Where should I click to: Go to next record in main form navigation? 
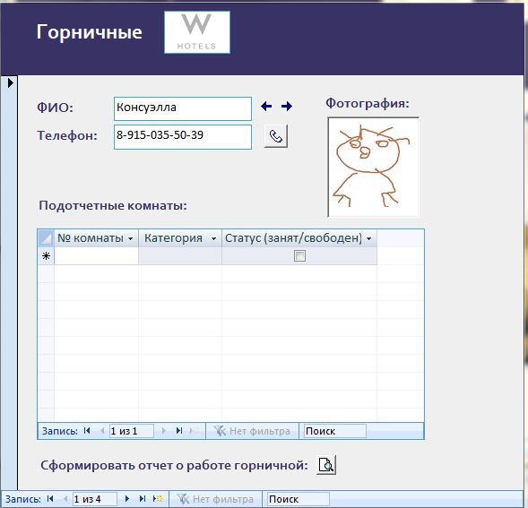pos(127,498)
